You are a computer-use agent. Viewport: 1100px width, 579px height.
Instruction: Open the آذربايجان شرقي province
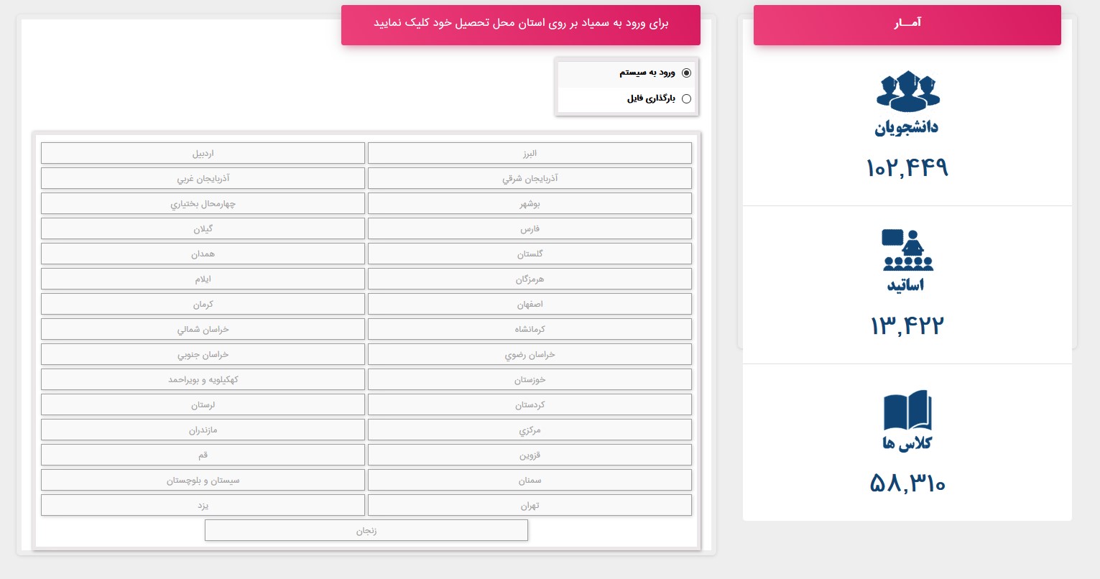tap(530, 178)
